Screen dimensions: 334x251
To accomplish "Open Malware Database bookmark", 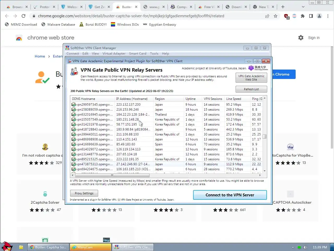I will coord(58,24).
